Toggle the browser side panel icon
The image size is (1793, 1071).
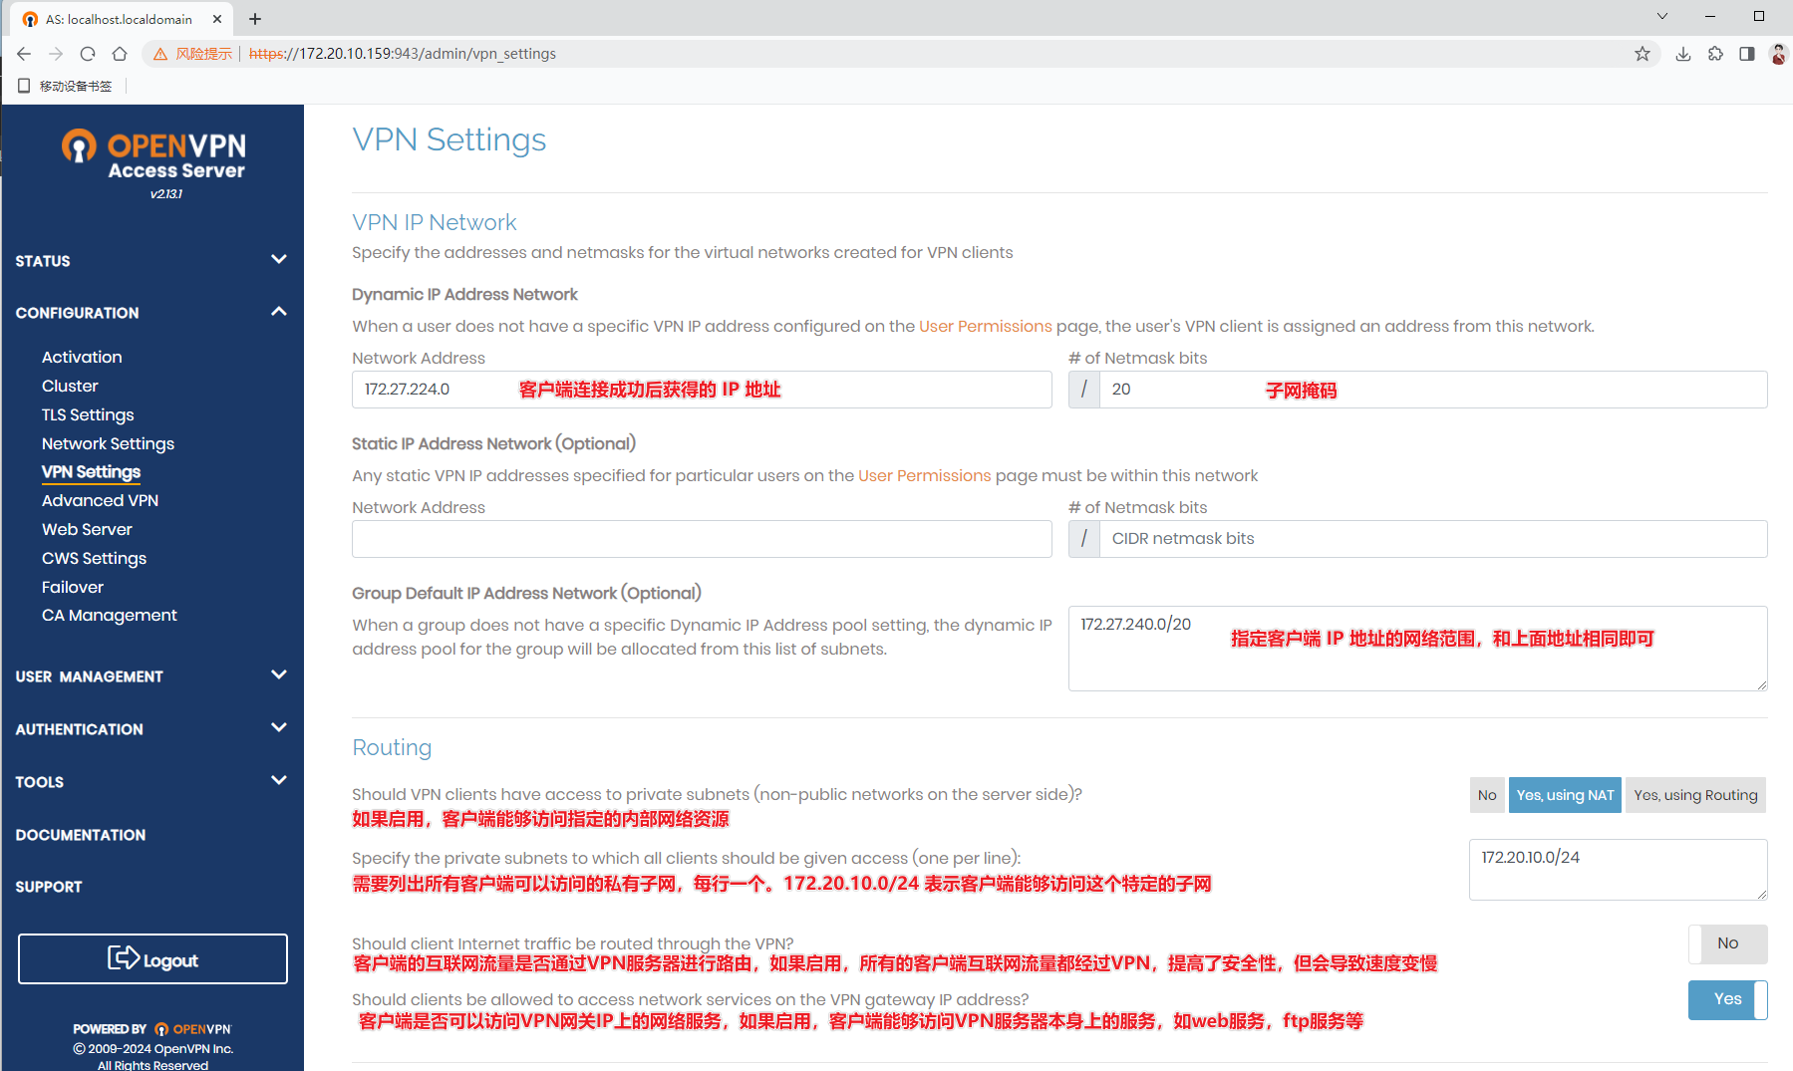point(1747,54)
